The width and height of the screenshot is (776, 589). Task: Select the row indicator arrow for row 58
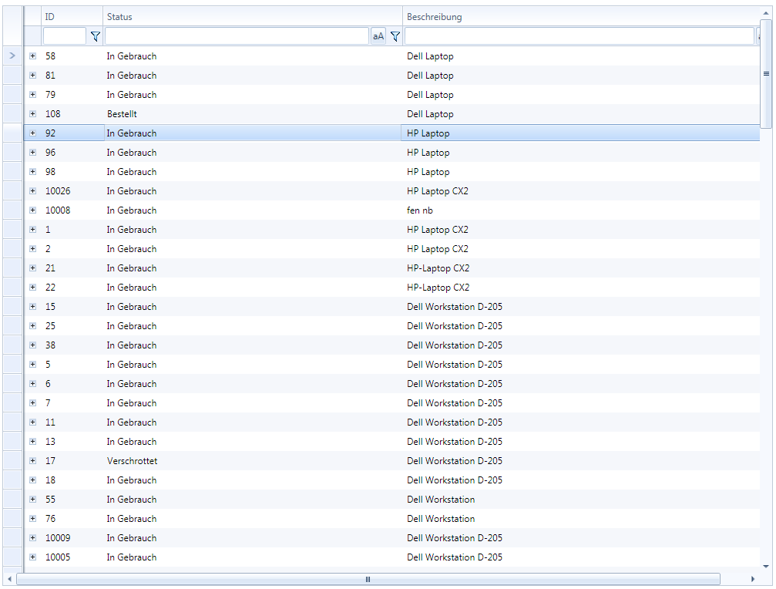[x=12, y=56]
